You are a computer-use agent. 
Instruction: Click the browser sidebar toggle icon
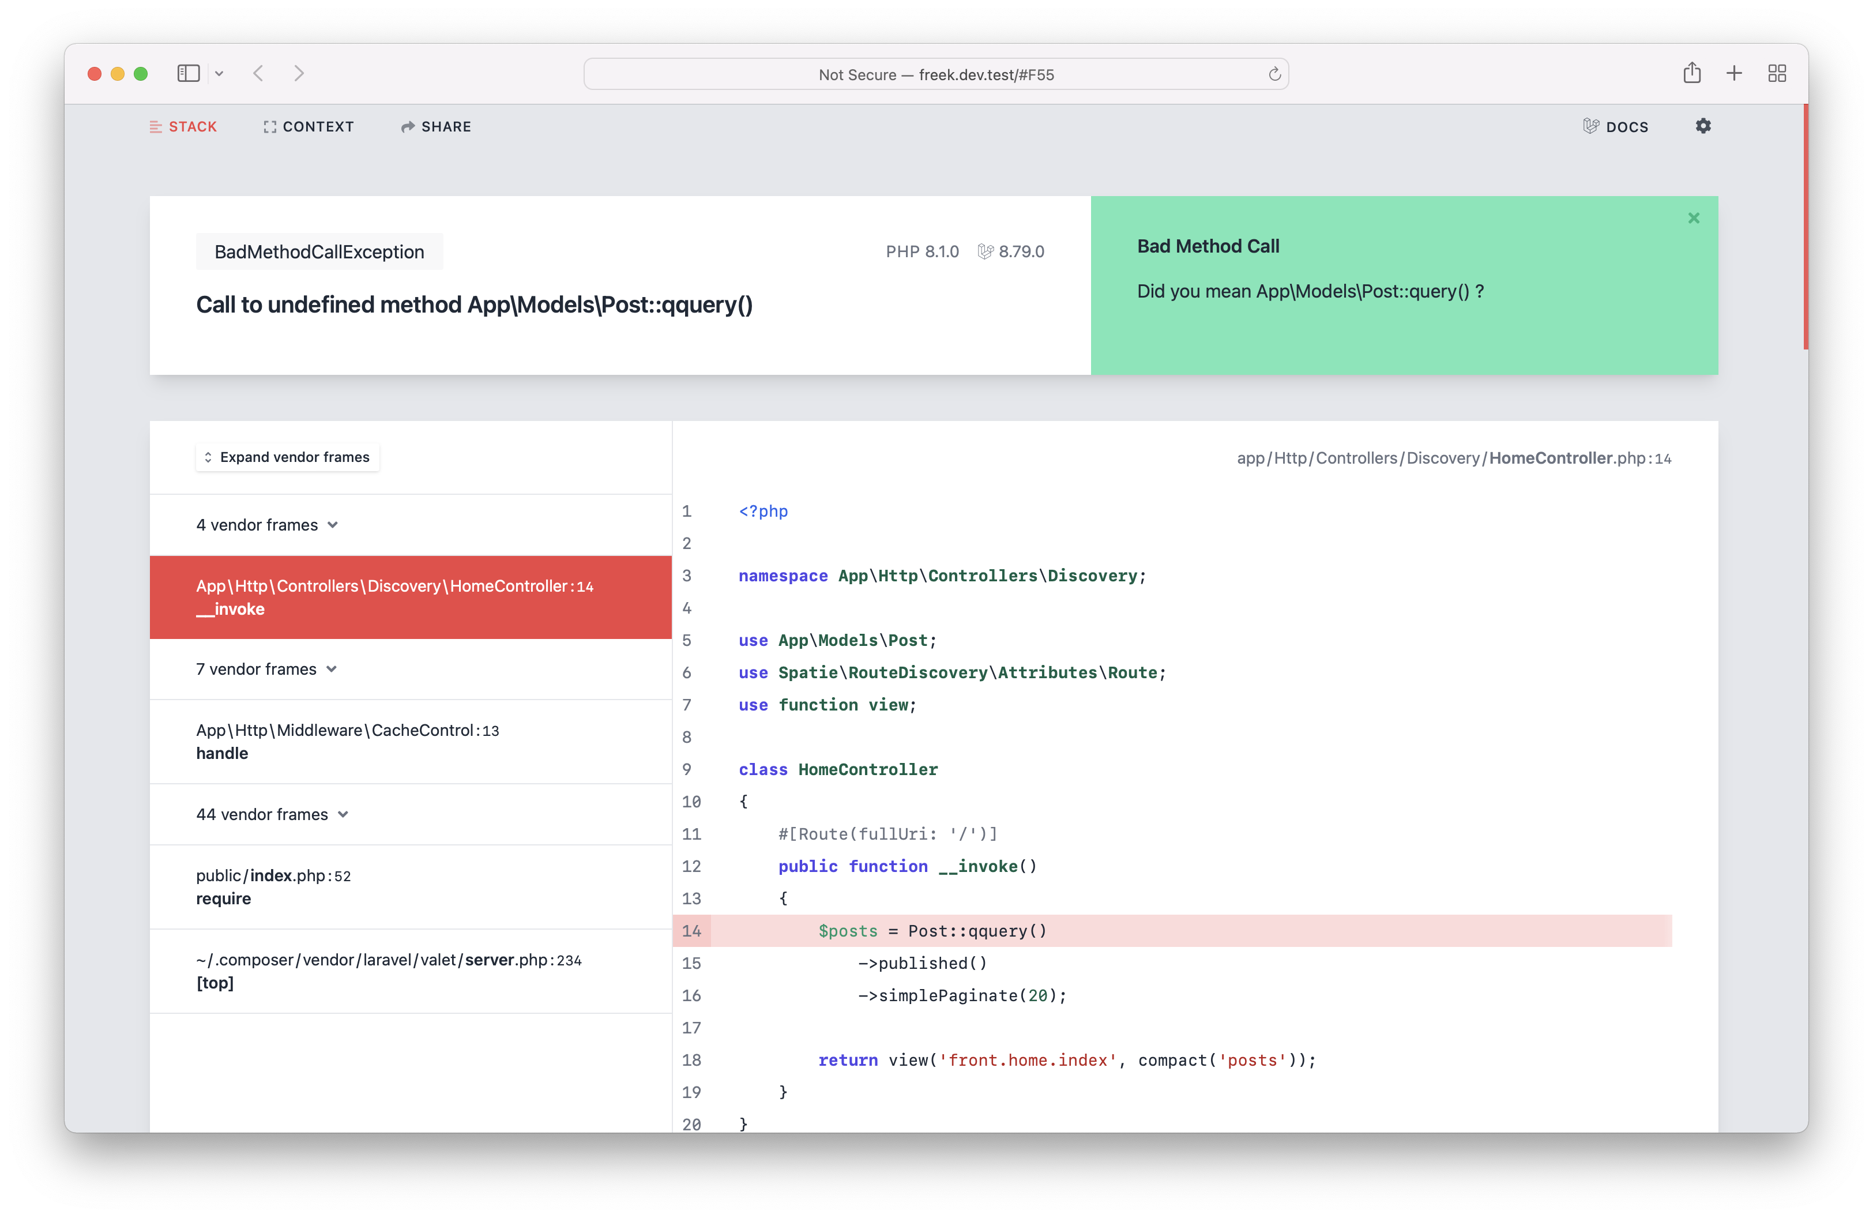click(190, 74)
